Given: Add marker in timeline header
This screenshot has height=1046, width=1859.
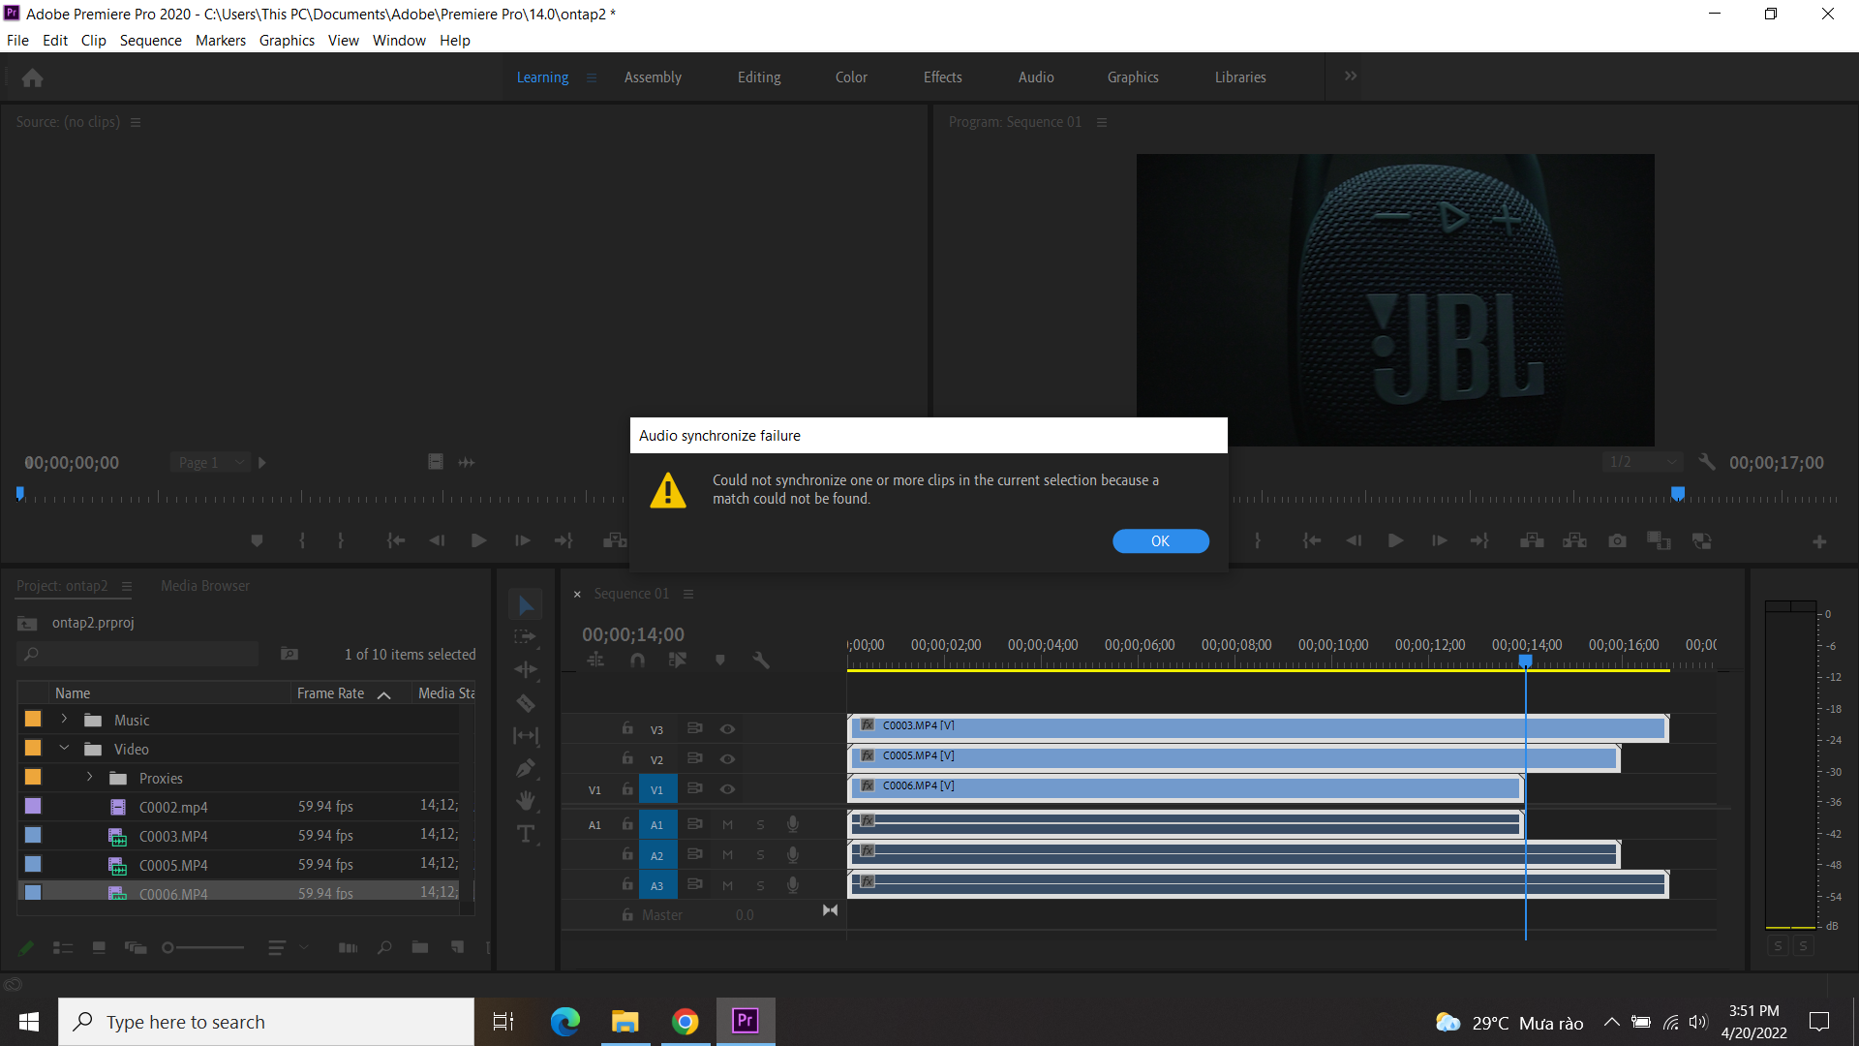Looking at the screenshot, I should [719, 661].
